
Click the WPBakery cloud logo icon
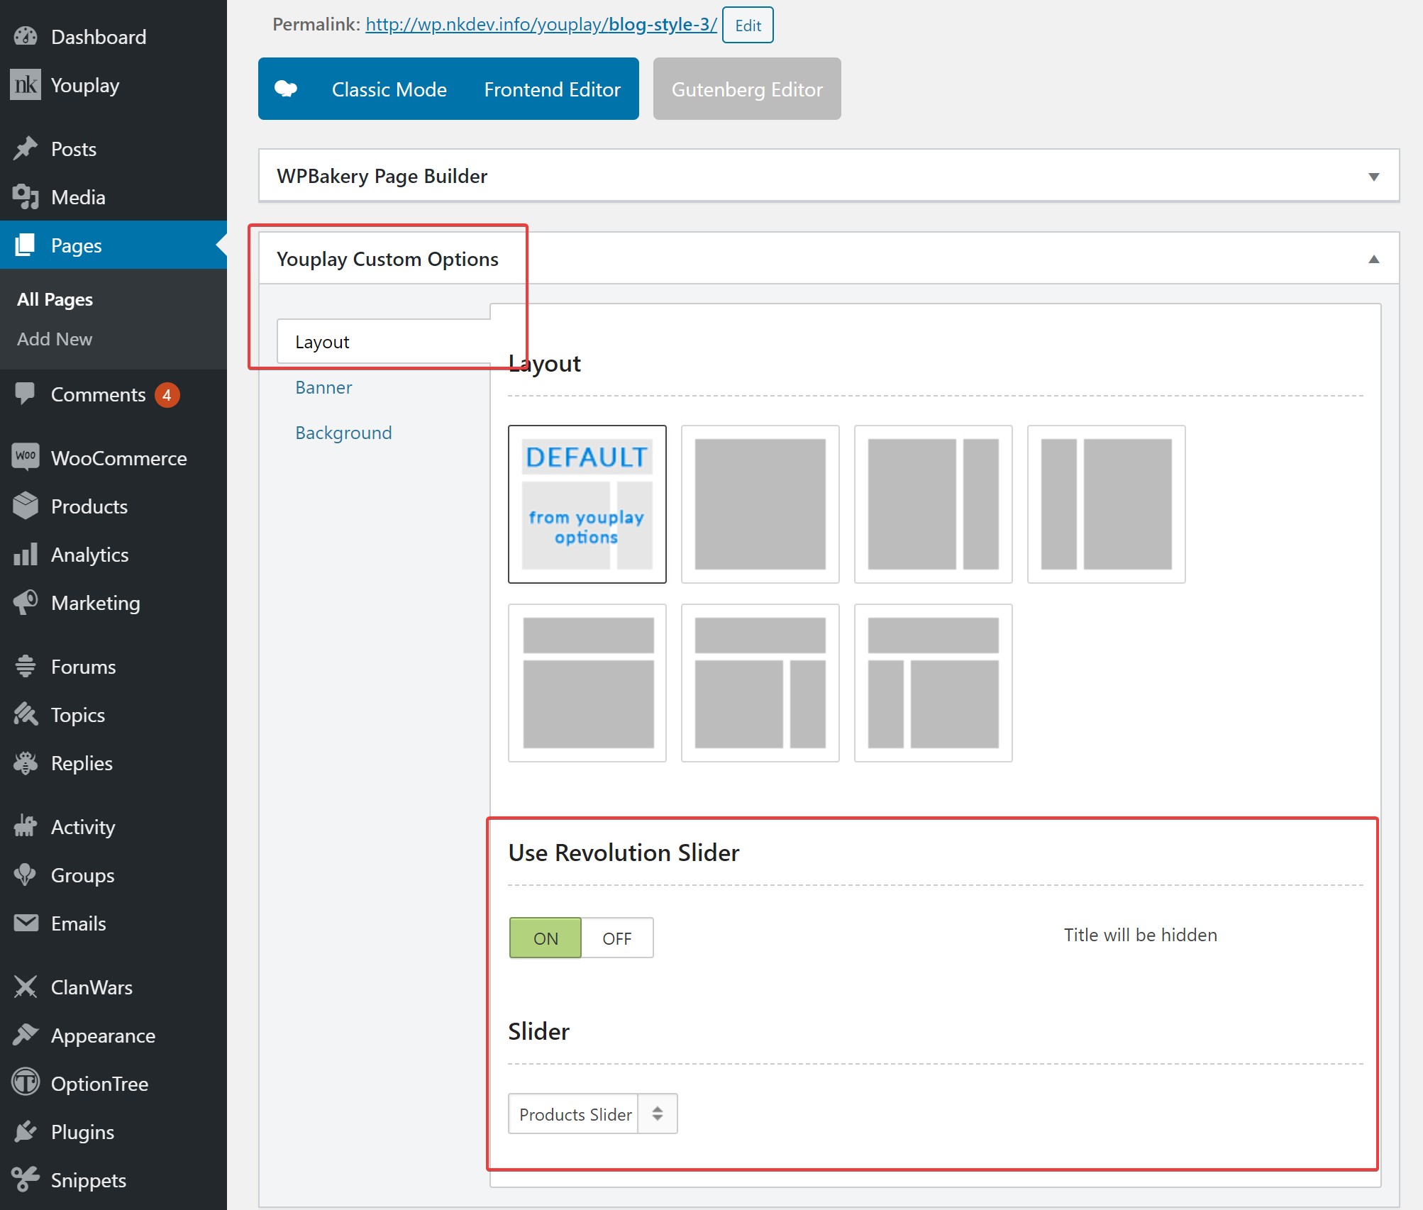pos(286,89)
